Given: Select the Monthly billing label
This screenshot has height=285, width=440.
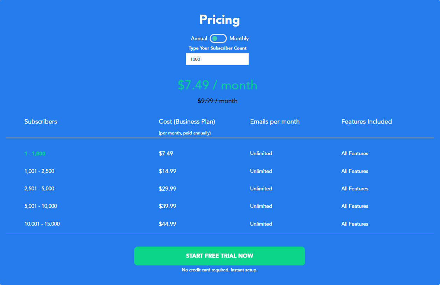Looking at the screenshot, I should 239,38.
